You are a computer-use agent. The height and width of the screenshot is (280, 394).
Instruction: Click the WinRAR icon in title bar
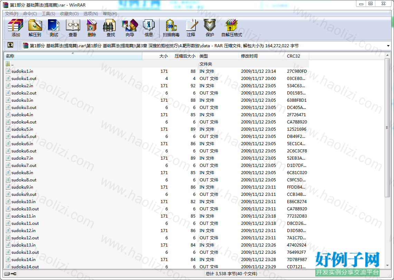pyautogui.click(x=6, y=5)
